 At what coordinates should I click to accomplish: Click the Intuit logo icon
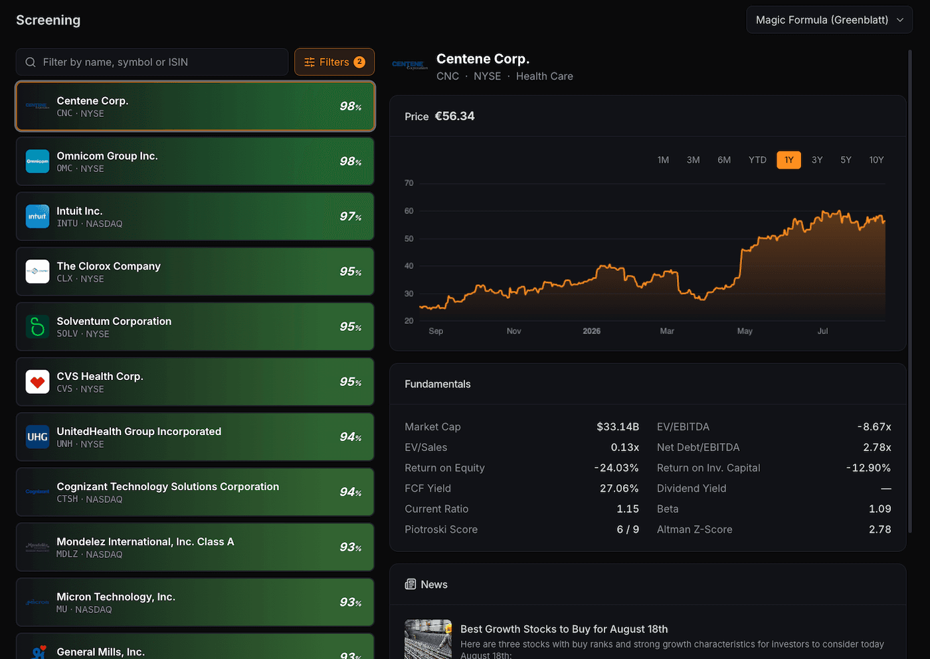pos(37,217)
